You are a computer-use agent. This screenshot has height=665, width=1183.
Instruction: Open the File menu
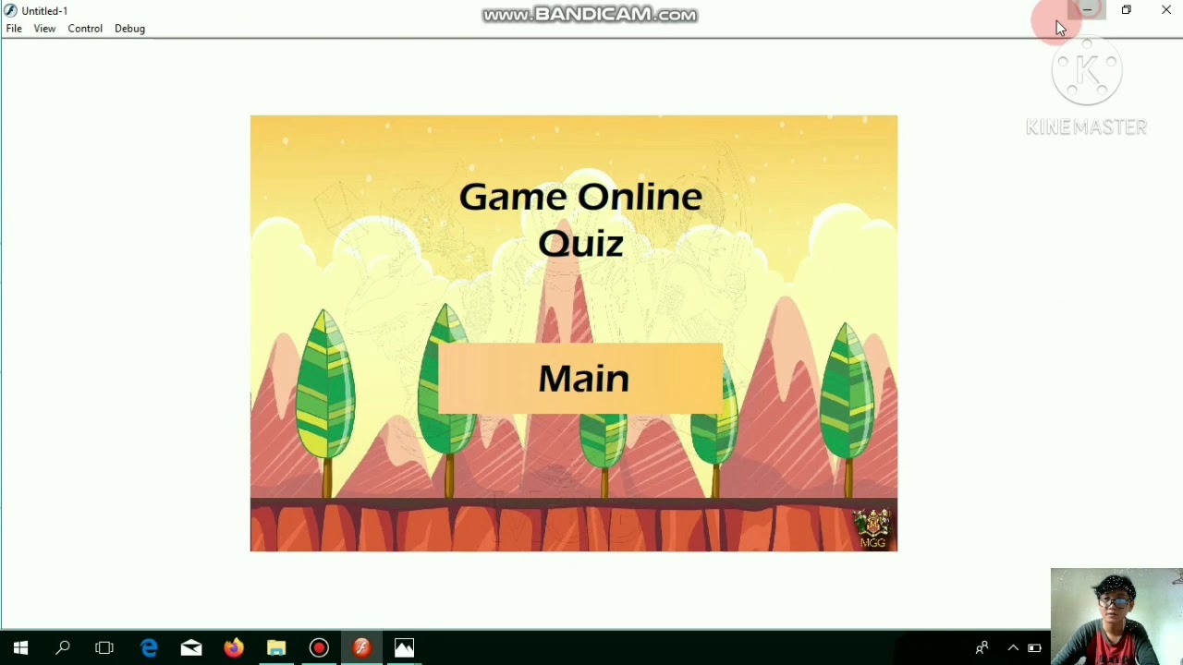click(x=14, y=29)
